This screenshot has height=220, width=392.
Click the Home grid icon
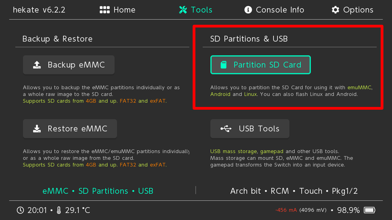[105, 10]
